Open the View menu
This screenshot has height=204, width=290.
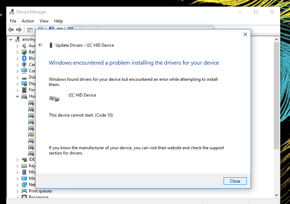coord(44,21)
